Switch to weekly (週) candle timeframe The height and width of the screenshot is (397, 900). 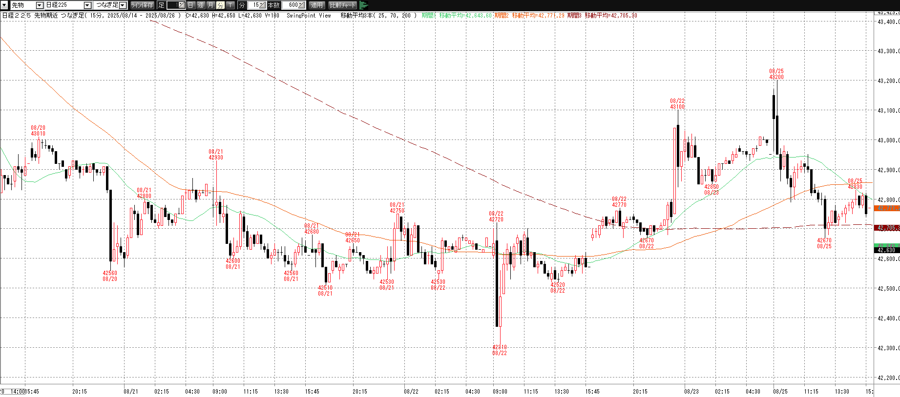pyautogui.click(x=201, y=5)
